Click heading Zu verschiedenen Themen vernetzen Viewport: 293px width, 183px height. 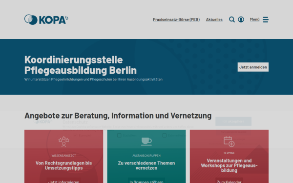146,165
